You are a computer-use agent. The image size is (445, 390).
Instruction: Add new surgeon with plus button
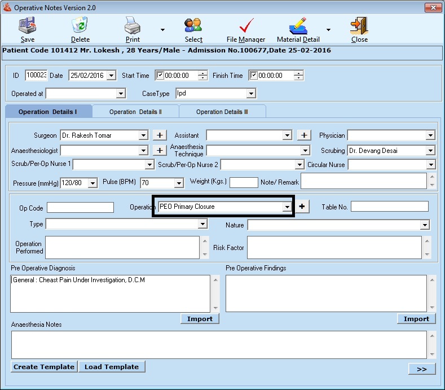click(160, 135)
